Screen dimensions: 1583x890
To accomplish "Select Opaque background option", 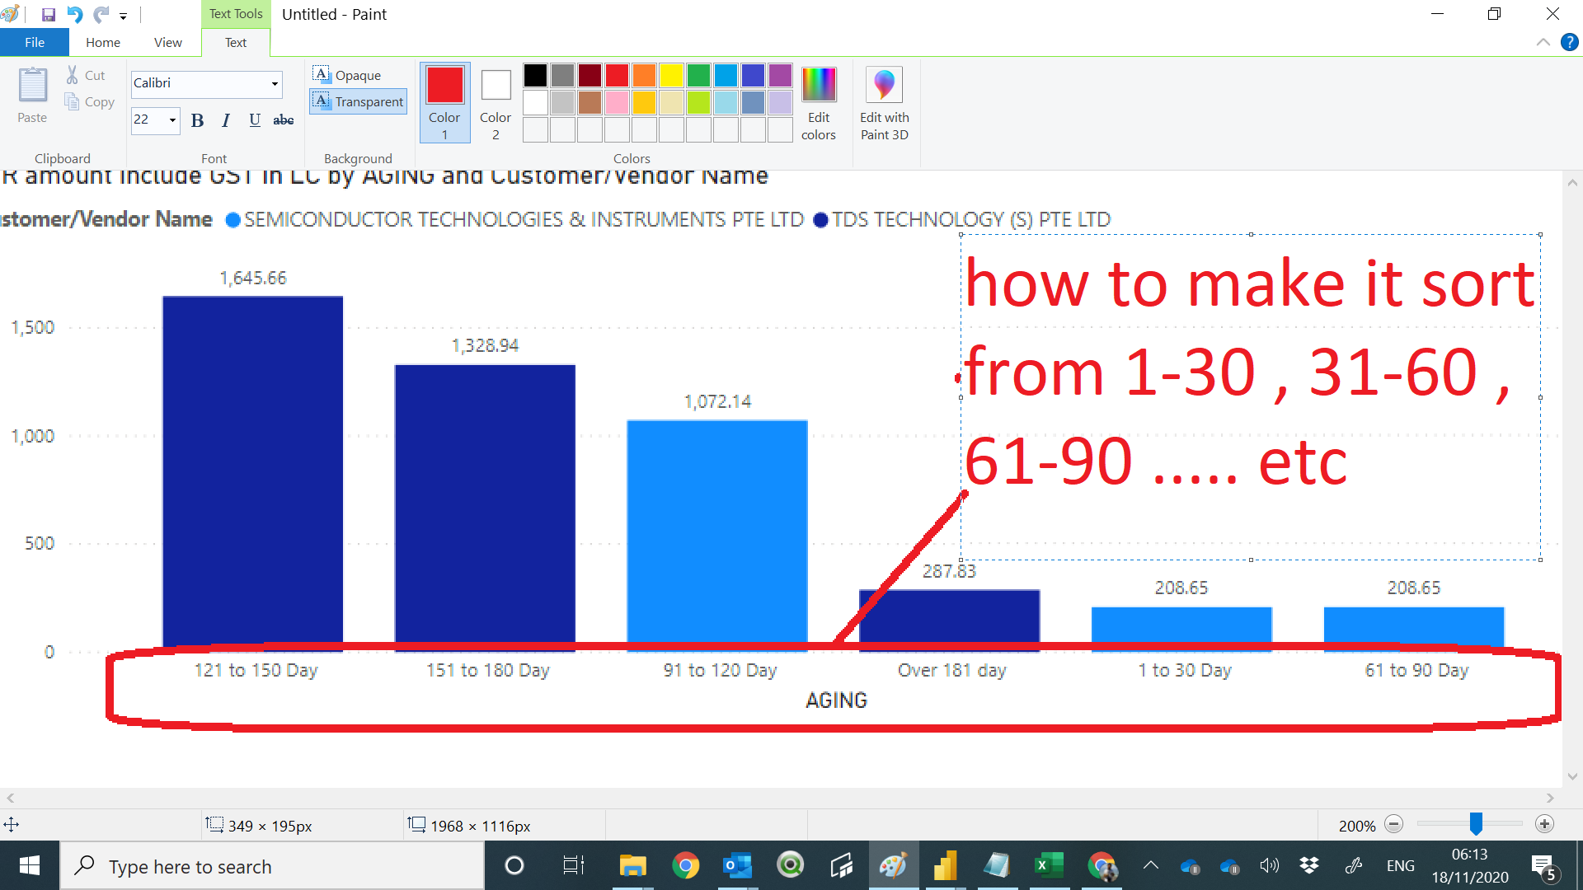I will (x=348, y=75).
